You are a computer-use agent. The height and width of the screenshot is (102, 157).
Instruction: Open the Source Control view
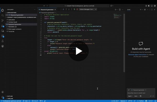pos(3,20)
